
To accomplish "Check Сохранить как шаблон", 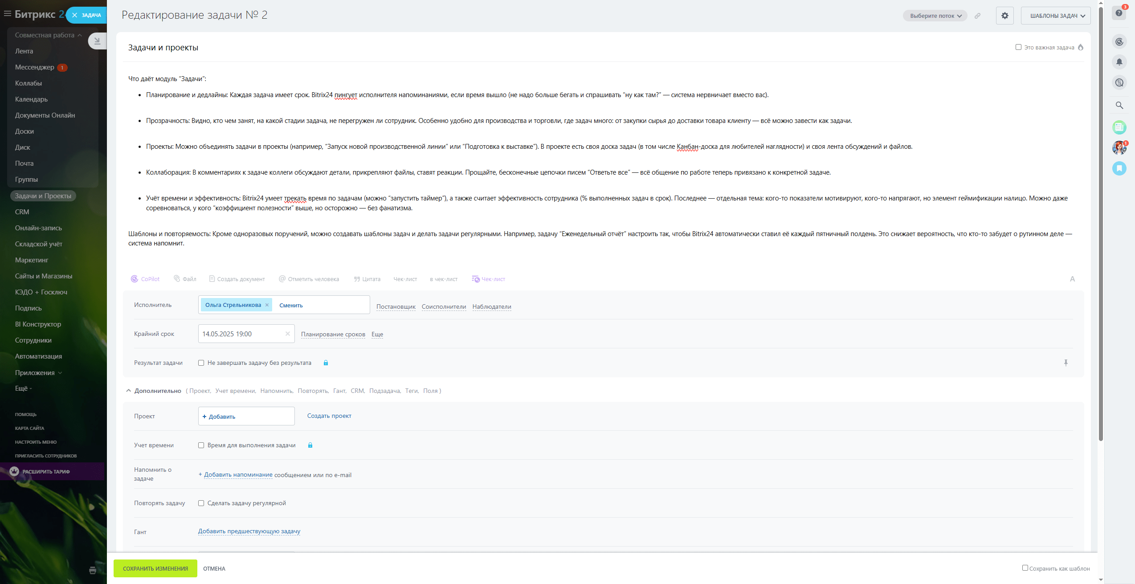I will (x=1025, y=568).
